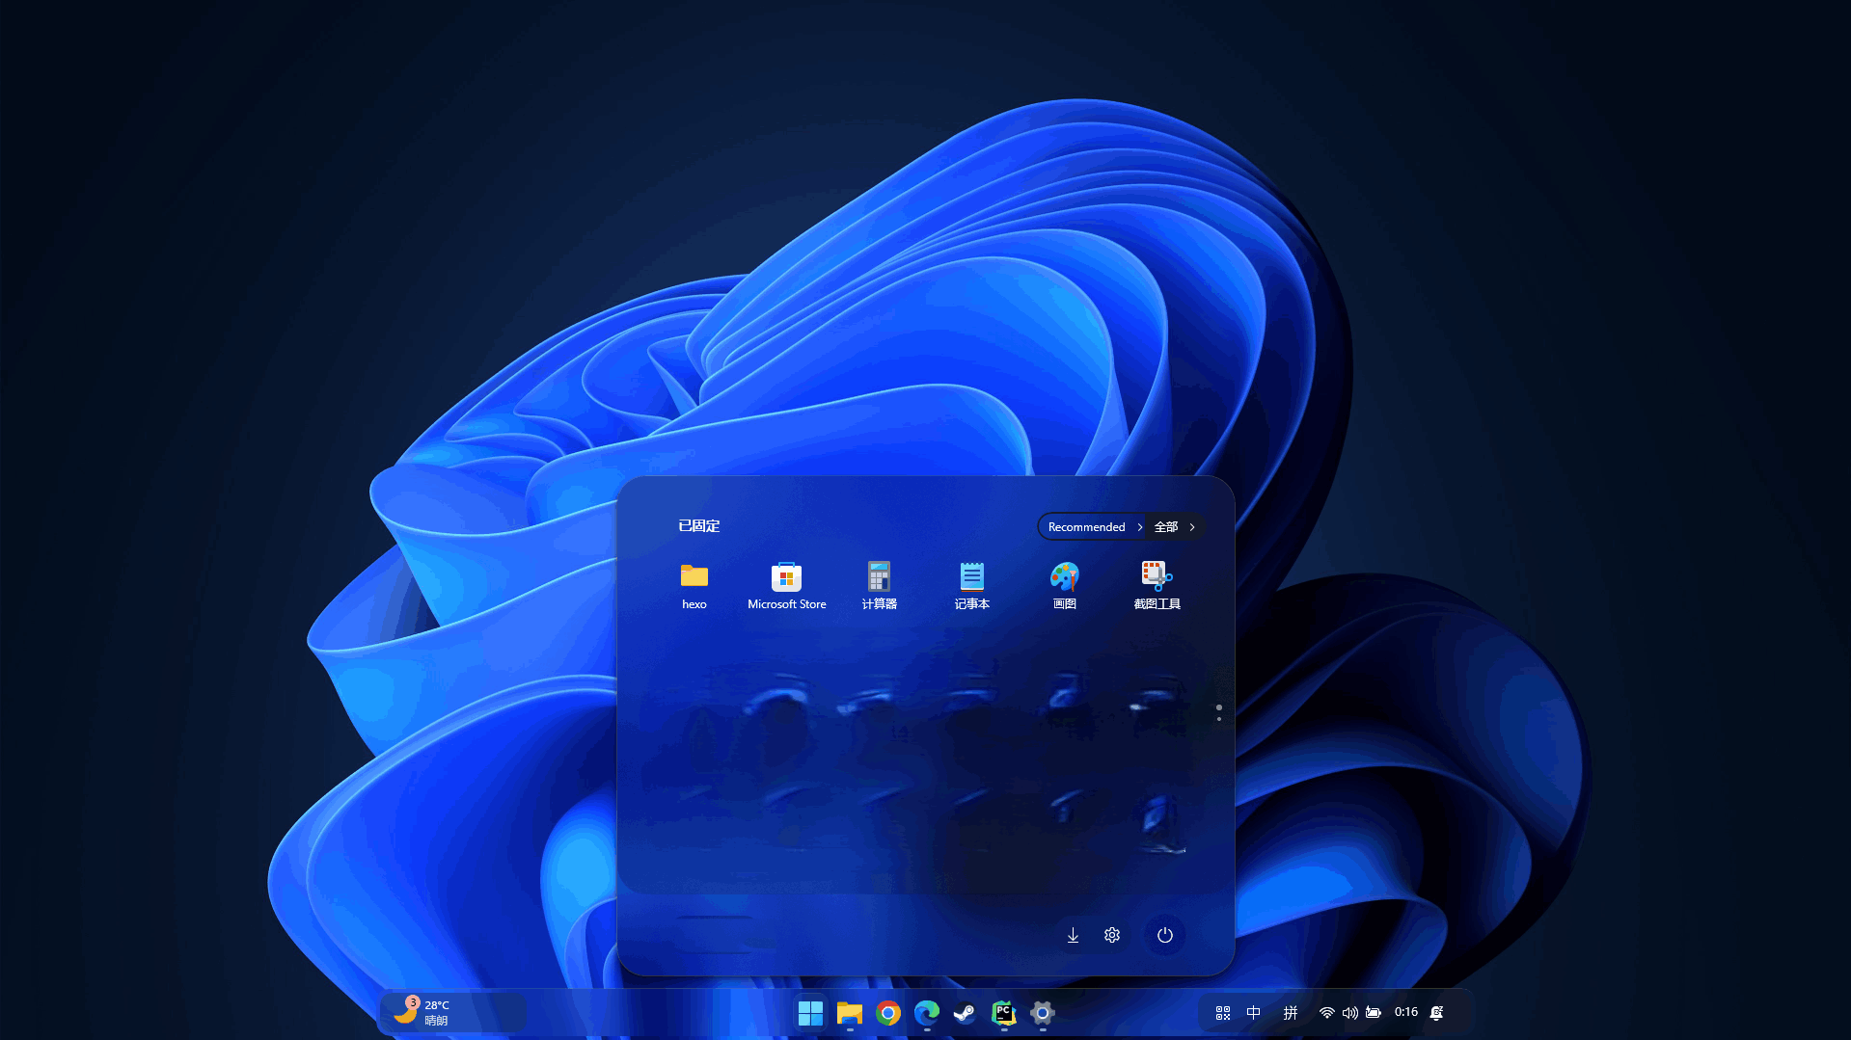
Task: Click the Start button on the taskbar
Action: [810, 1013]
